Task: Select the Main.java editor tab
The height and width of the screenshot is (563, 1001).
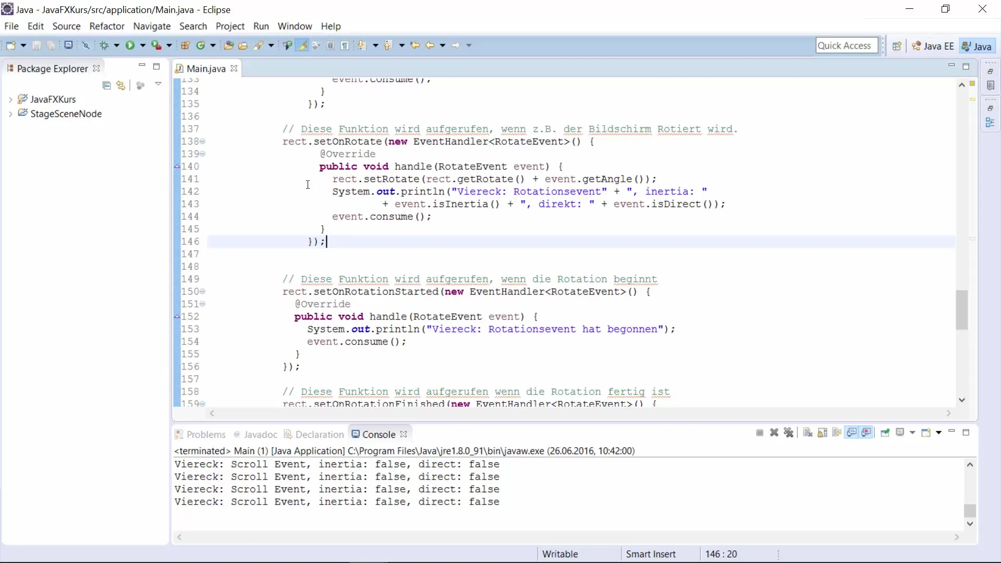Action: tap(205, 69)
